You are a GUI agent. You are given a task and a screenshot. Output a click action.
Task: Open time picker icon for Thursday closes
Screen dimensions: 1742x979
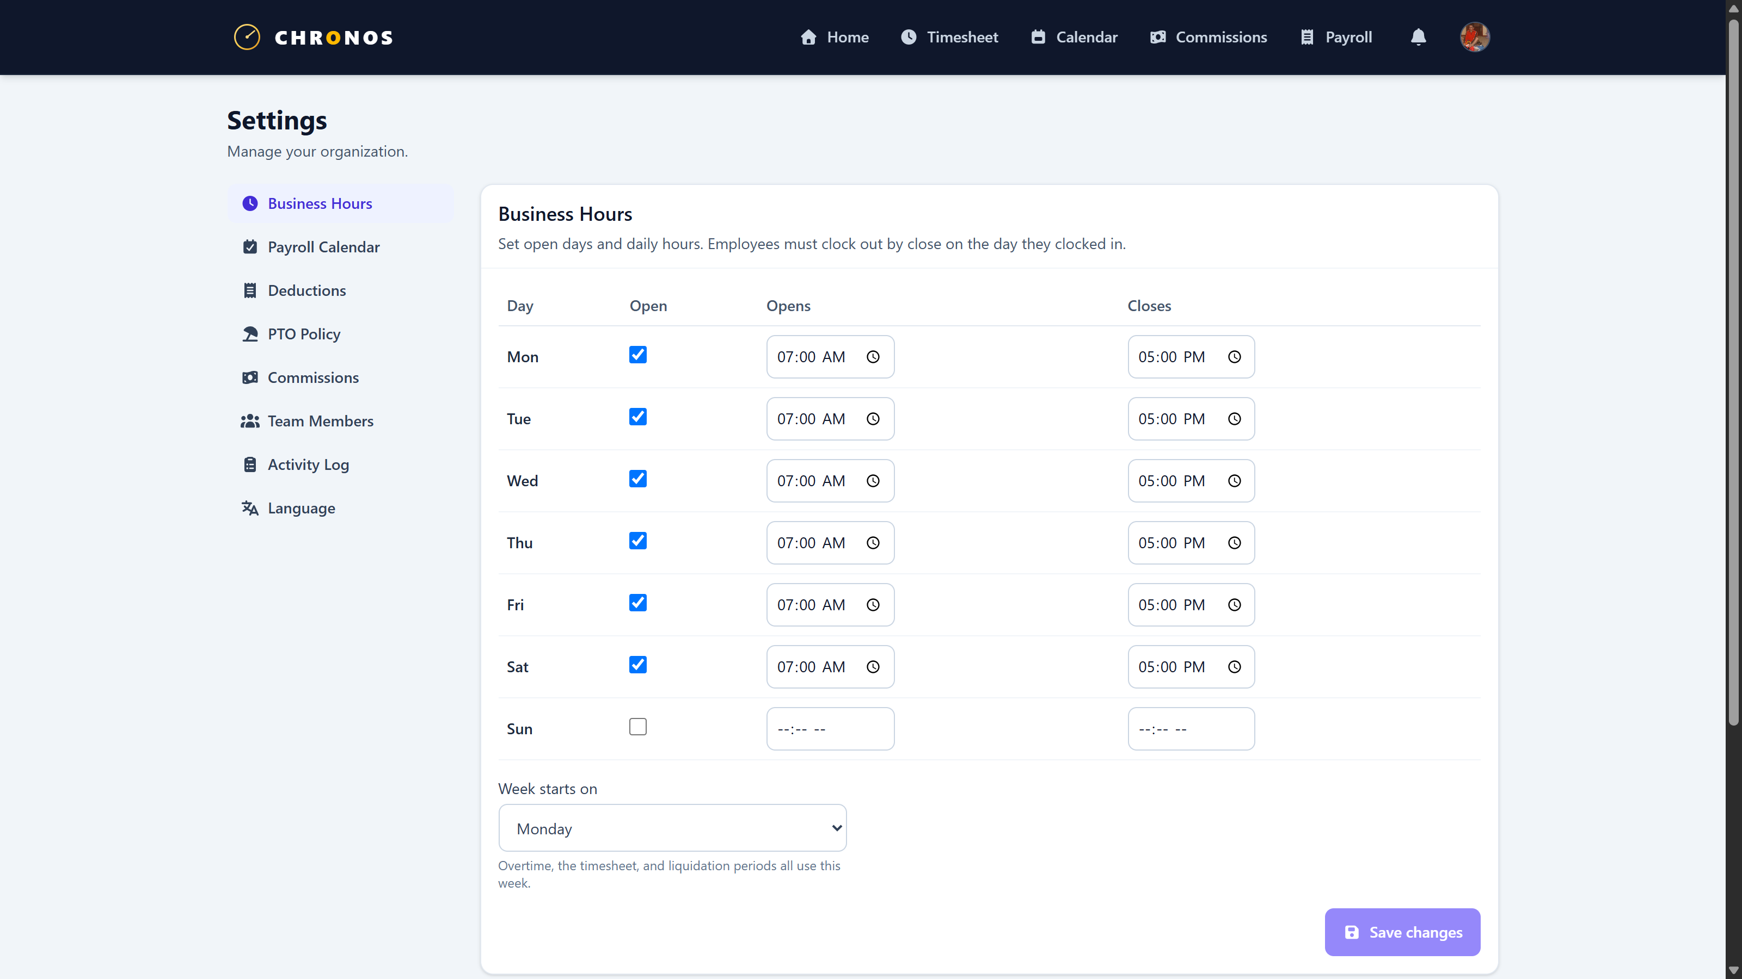pos(1234,543)
